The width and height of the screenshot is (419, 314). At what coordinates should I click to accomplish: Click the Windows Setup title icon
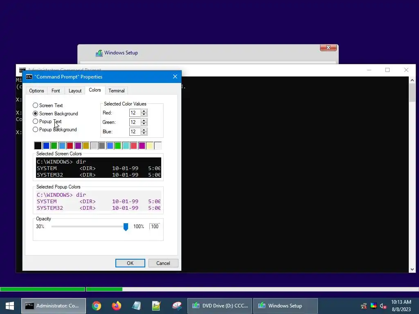[x=99, y=53]
